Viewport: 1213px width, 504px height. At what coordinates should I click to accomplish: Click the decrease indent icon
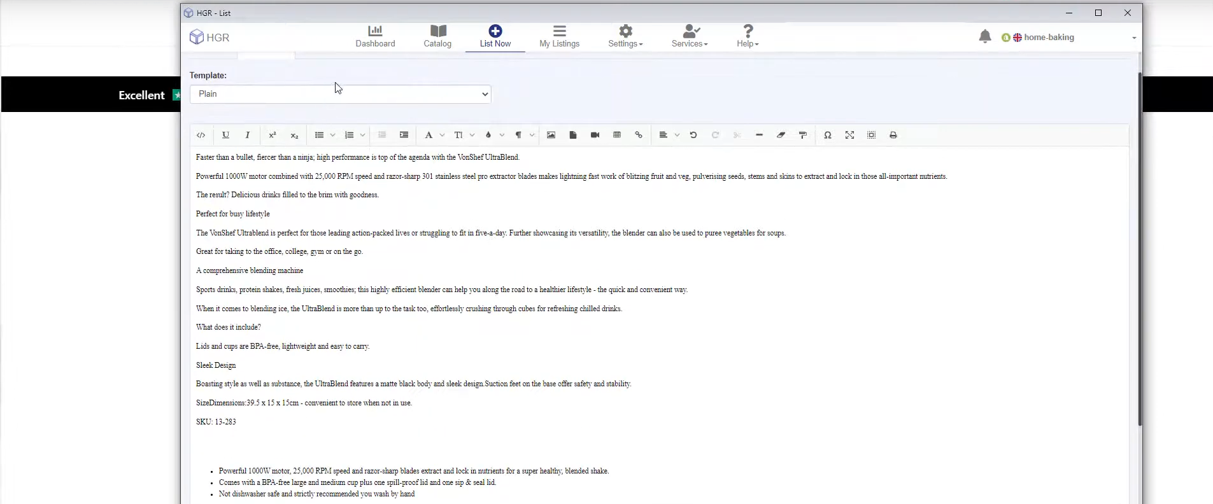[382, 135]
